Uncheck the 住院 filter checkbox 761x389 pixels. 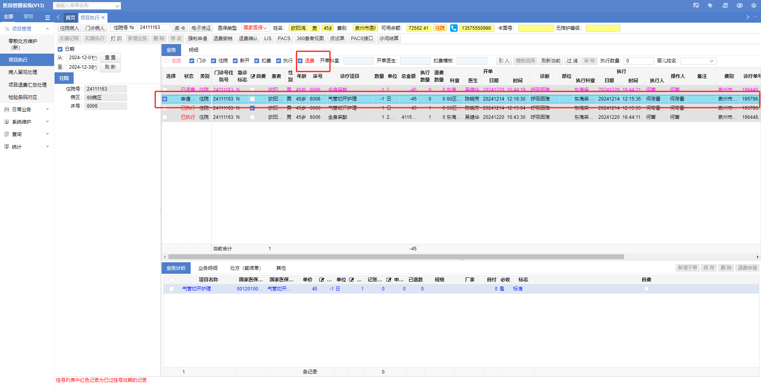click(x=213, y=61)
